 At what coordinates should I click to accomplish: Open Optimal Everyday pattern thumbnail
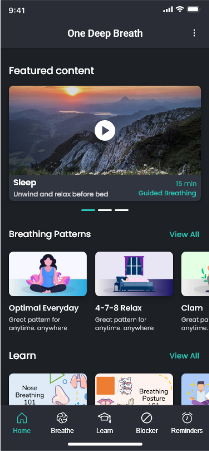(x=48, y=274)
